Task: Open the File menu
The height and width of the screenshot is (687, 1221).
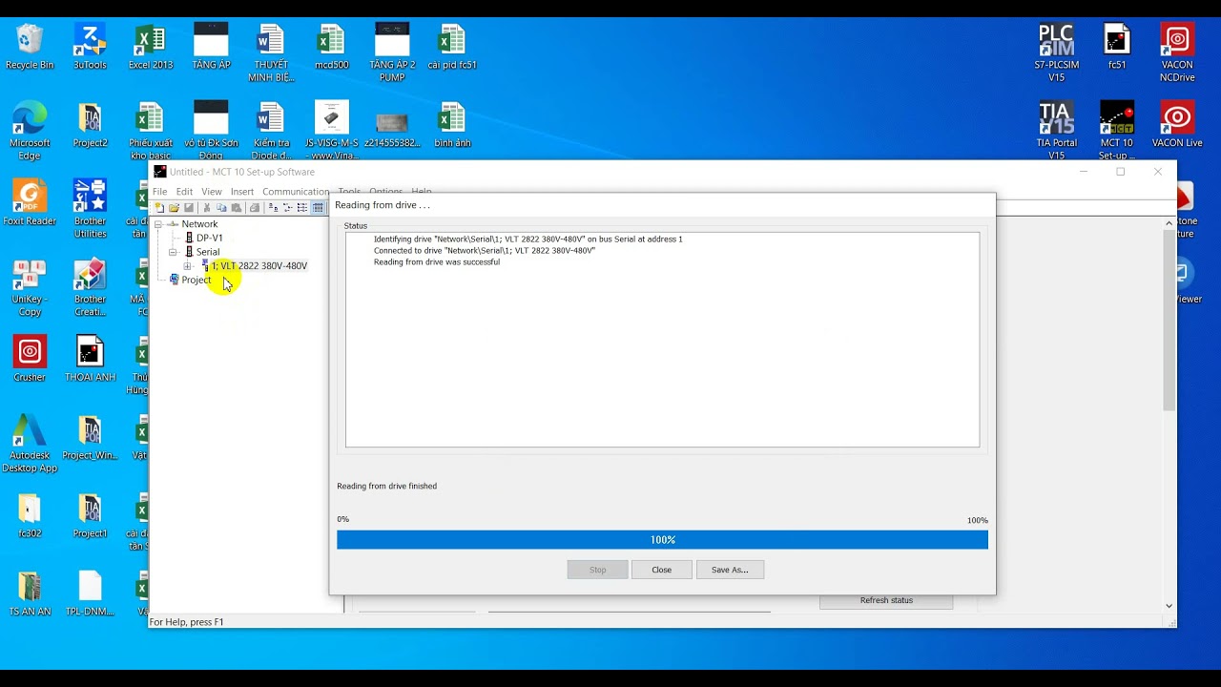Action: 159,192
